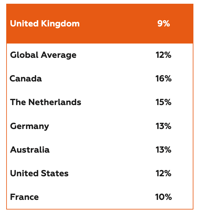
Task: Select the Global Average 12% value
Action: [164, 55]
